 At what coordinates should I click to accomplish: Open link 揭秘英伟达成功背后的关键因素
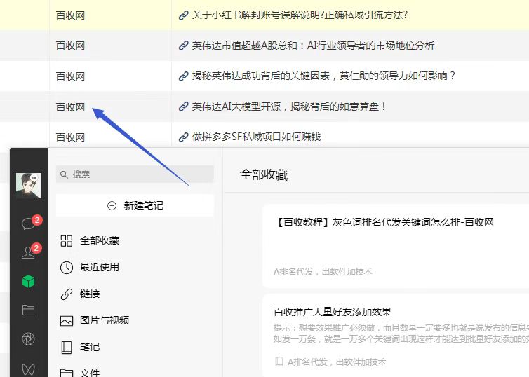pos(323,76)
